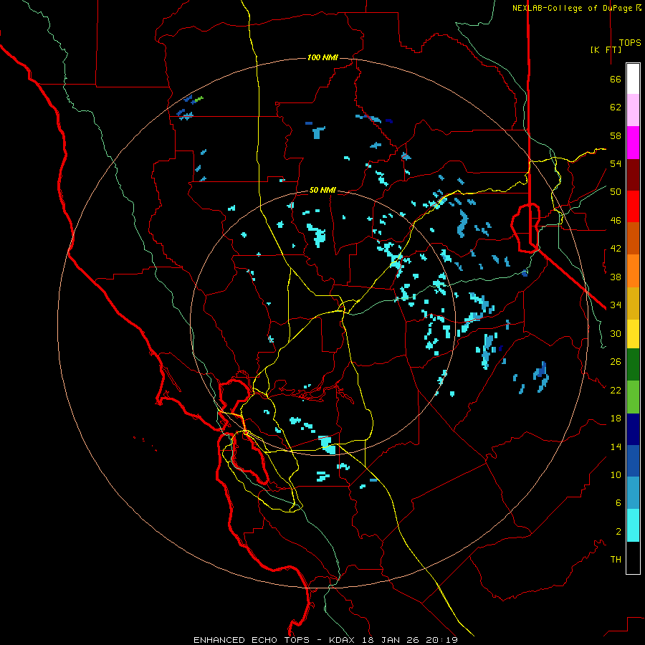Pick the cyan legend swatch
Image resolution: width=645 pixels, height=645 pixels.
(633, 525)
